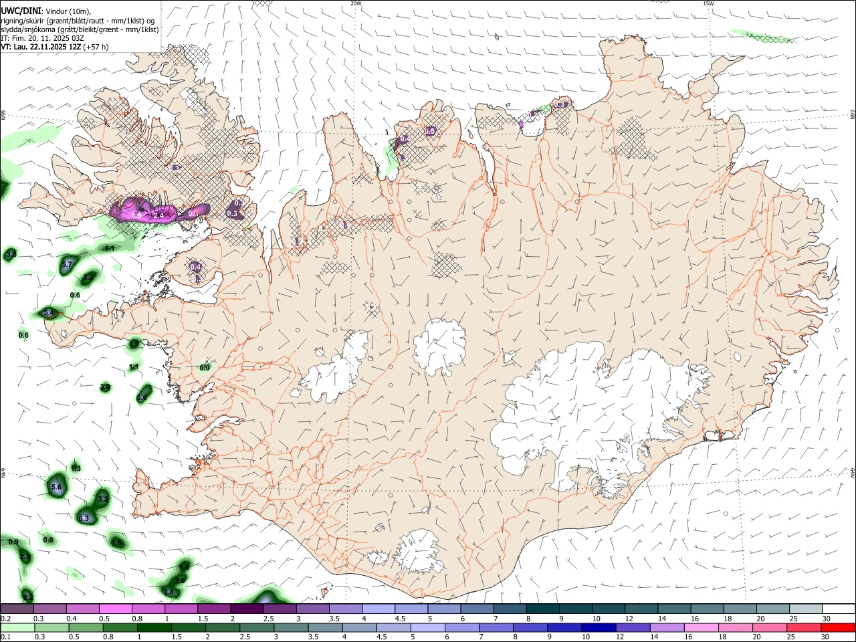Click the 'IT: Fim. 20. 11. 2025 03Z' line
This screenshot has width=856, height=642.
point(42,38)
